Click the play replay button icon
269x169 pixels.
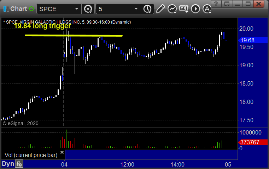tap(195, 9)
